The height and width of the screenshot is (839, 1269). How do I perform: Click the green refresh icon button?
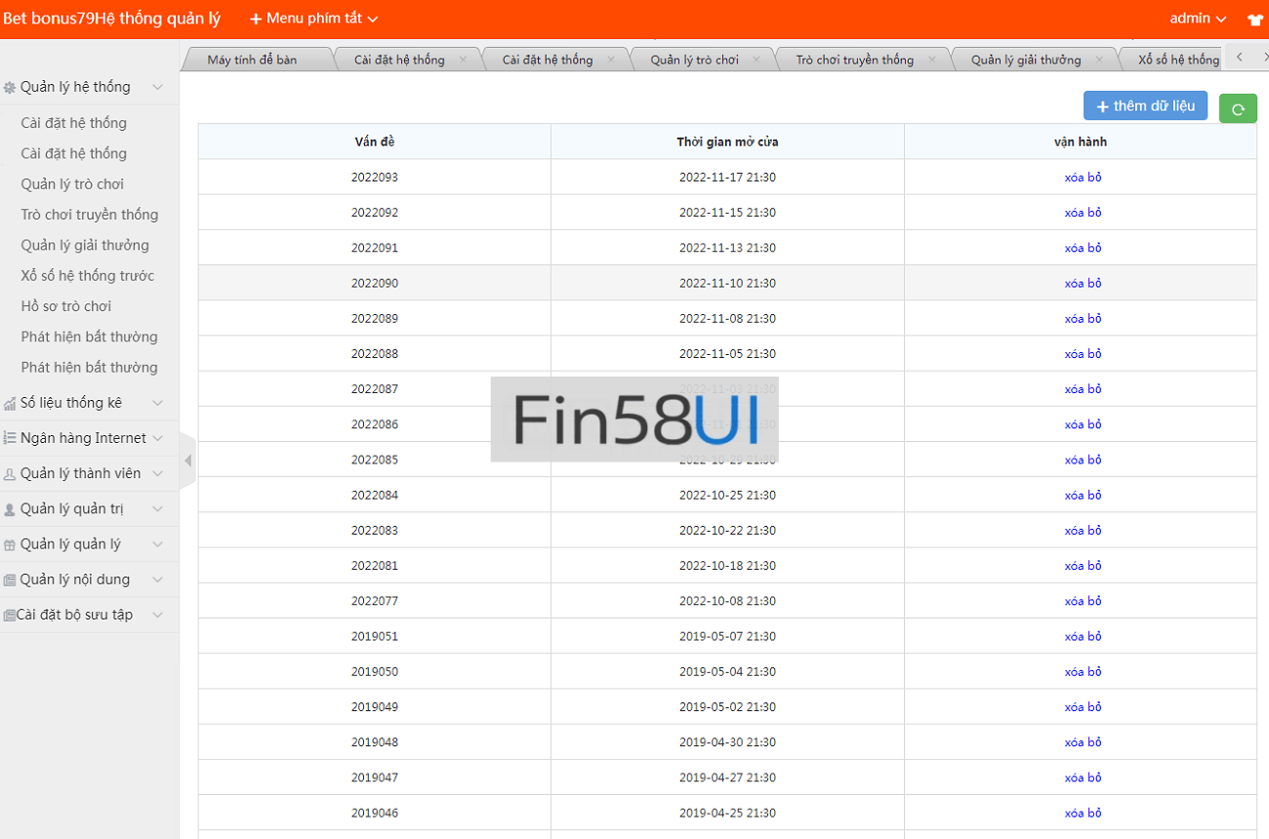click(x=1238, y=108)
